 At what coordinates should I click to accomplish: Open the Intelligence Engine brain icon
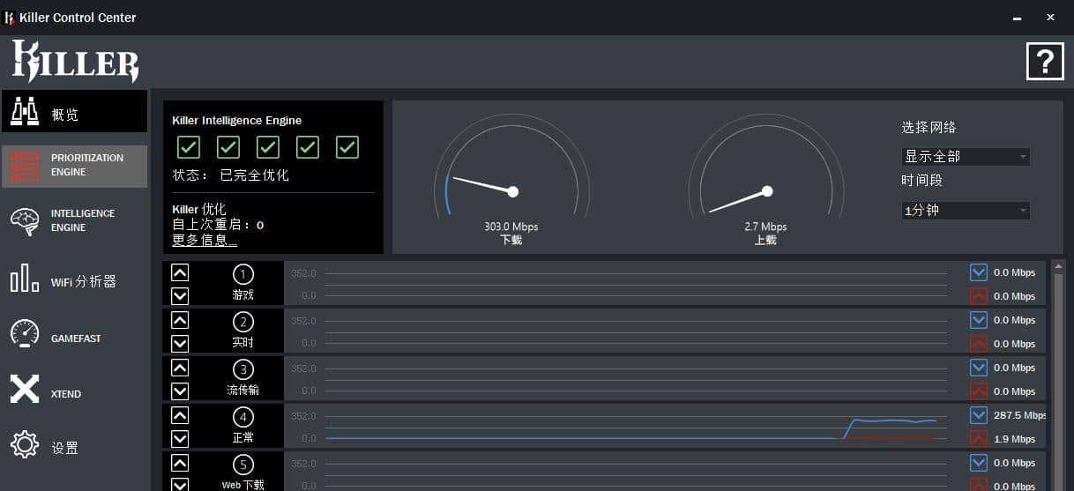[25, 220]
